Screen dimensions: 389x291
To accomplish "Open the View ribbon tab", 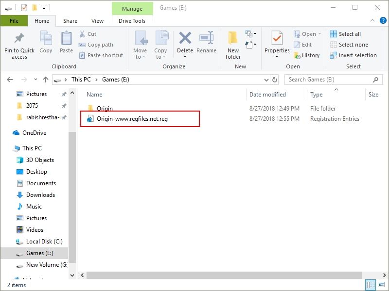I will tap(97, 21).
